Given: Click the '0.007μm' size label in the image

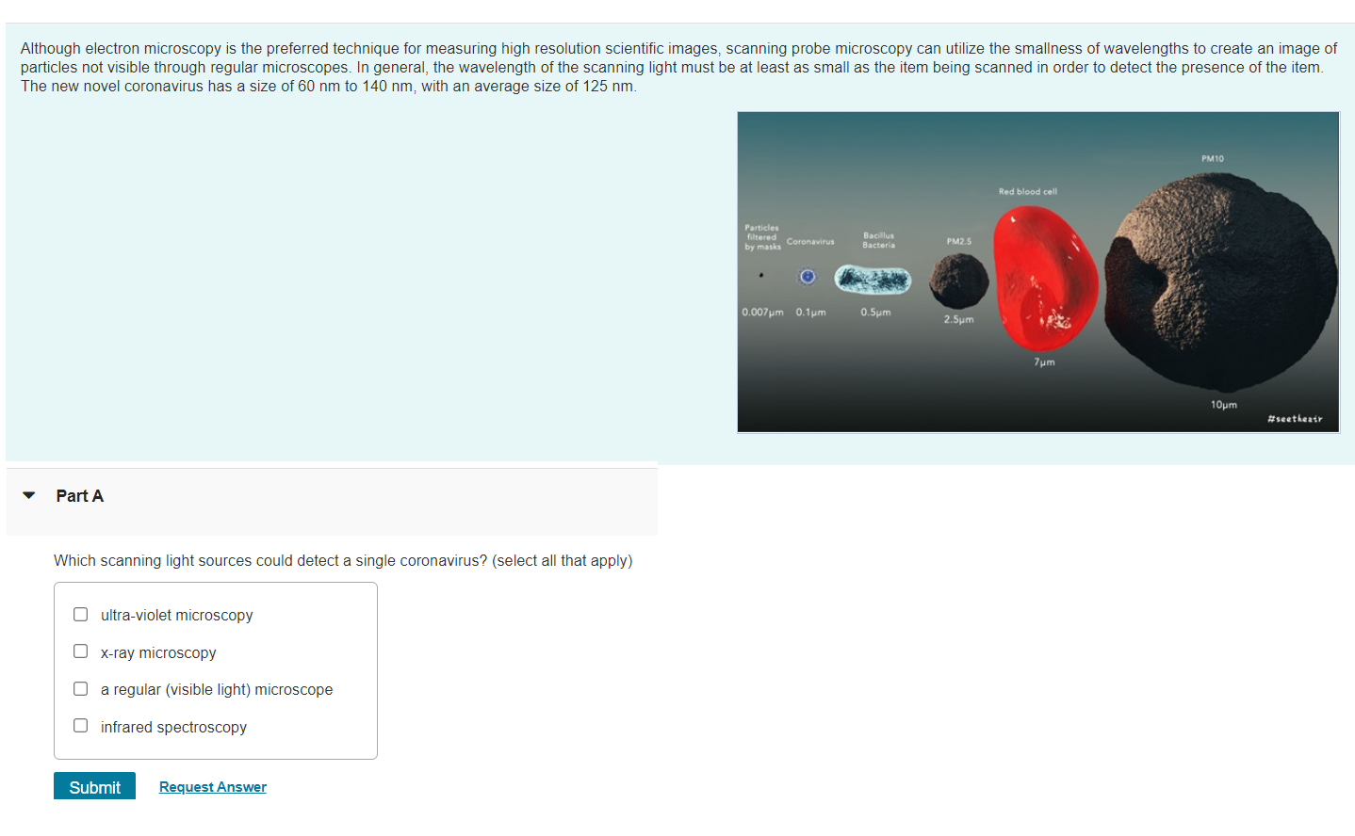Looking at the screenshot, I should pyautogui.click(x=762, y=313).
